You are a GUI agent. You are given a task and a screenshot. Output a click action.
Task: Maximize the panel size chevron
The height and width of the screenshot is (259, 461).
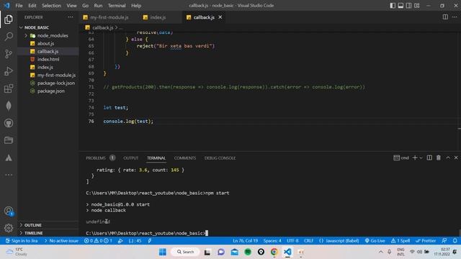(x=448, y=158)
